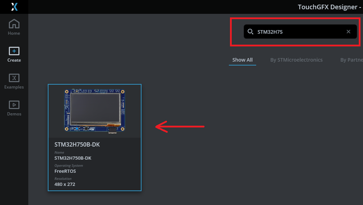
Task: Clear the search field with the X
Action: pyautogui.click(x=348, y=32)
